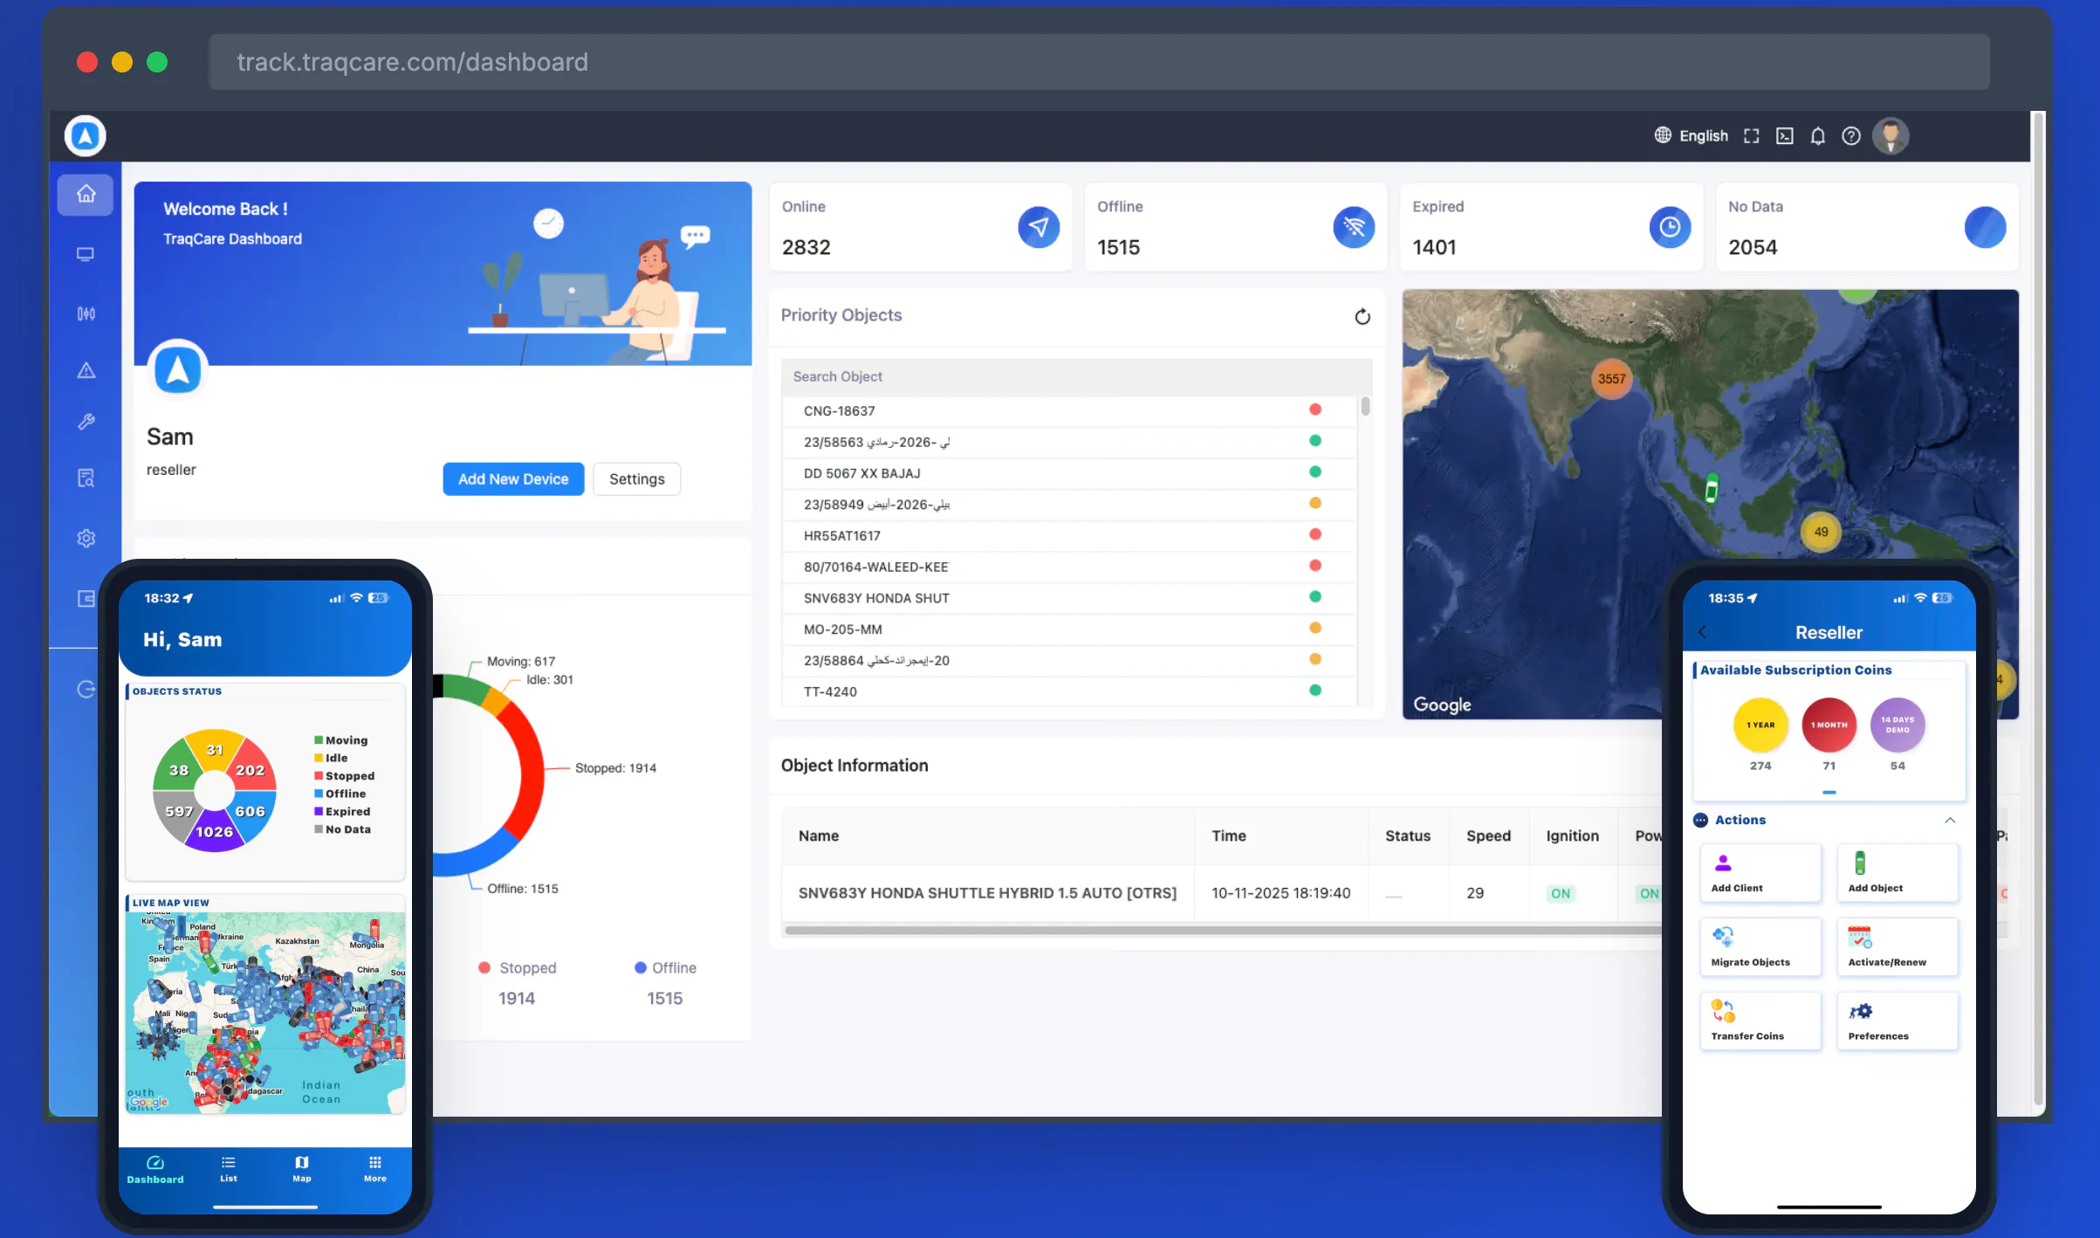
Task: Collapse the Actions section on phone
Action: [1950, 820]
